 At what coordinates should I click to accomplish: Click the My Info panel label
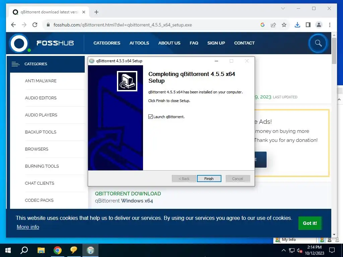tap(289, 240)
